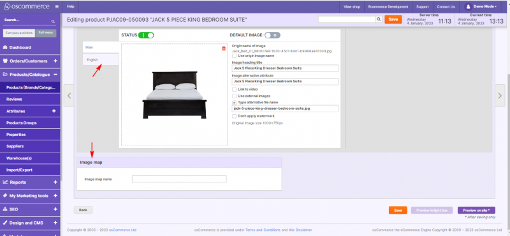Image resolution: width=510 pixels, height=236 pixels.
Task: Click the Reports chart icon
Action: coord(5,182)
